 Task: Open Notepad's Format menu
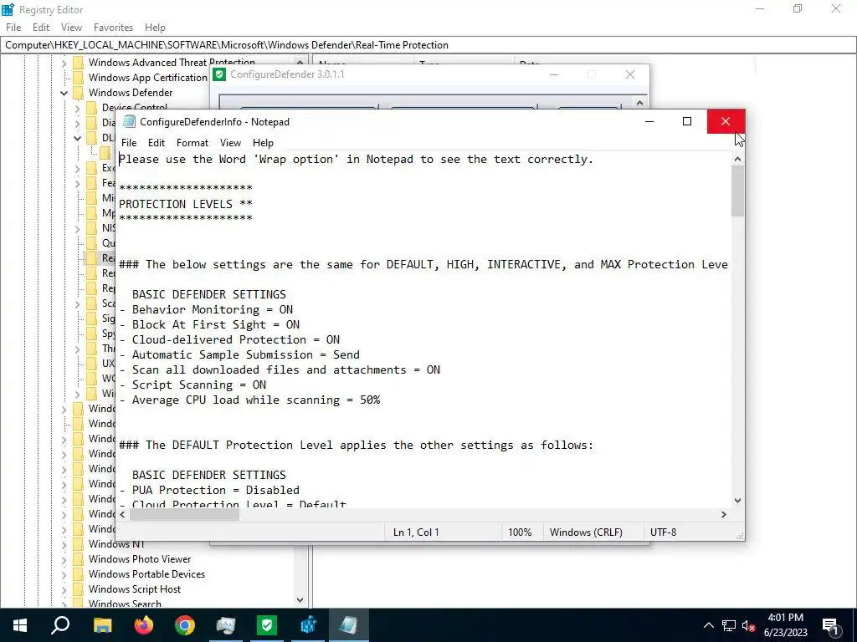(192, 143)
